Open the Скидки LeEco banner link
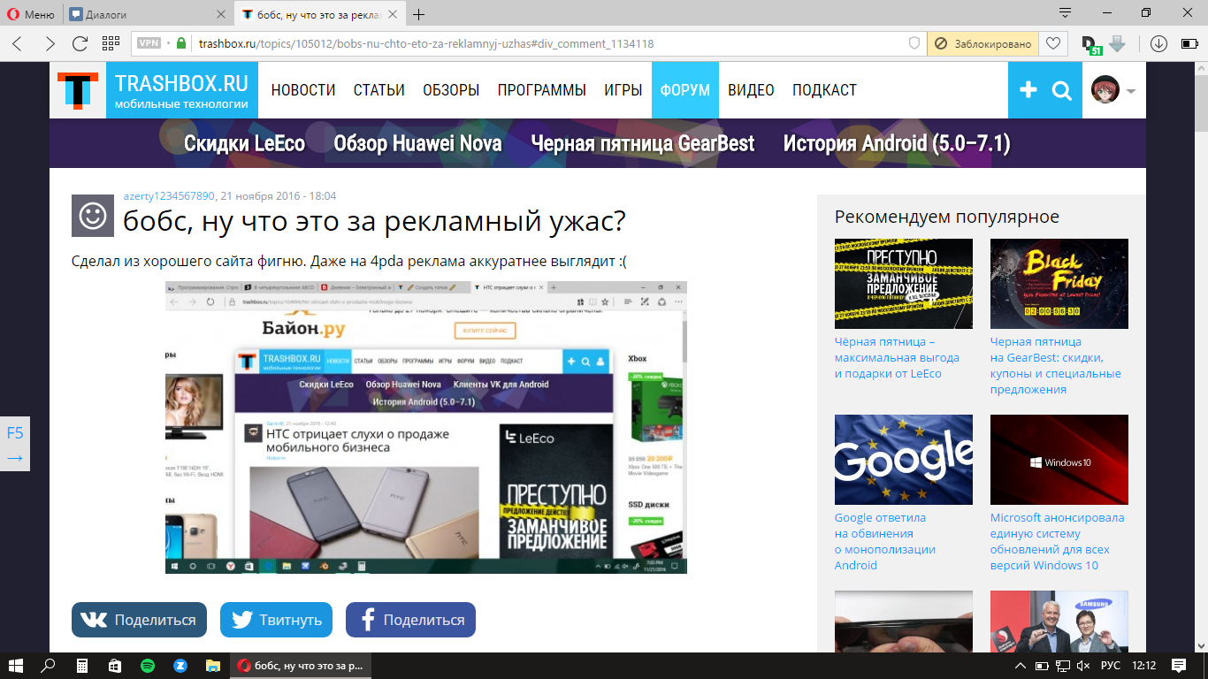This screenshot has height=679, width=1208. (x=244, y=144)
